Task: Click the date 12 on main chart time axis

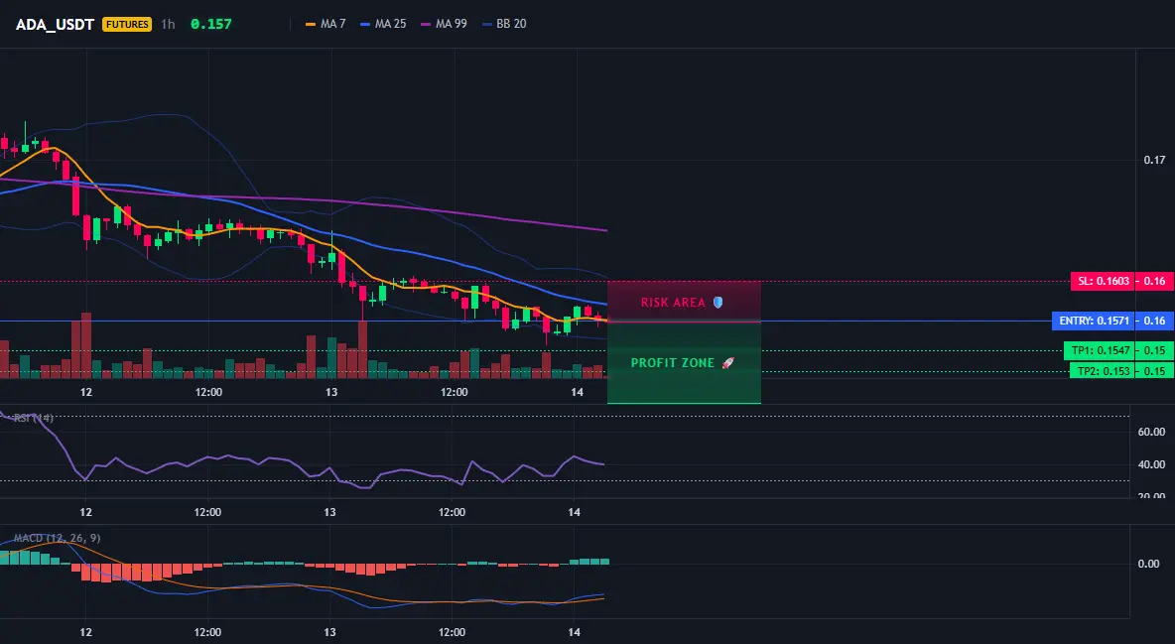Action: pos(86,392)
